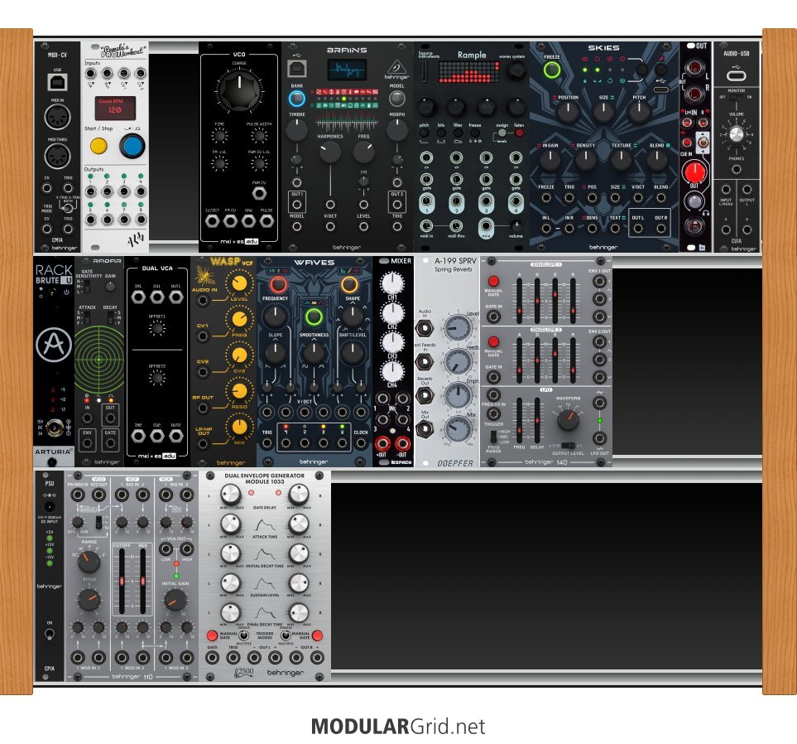Viewport: 797px width, 744px height.
Task: Toggle the right Trigger Modes switch on Module 1033
Action: click(x=286, y=635)
